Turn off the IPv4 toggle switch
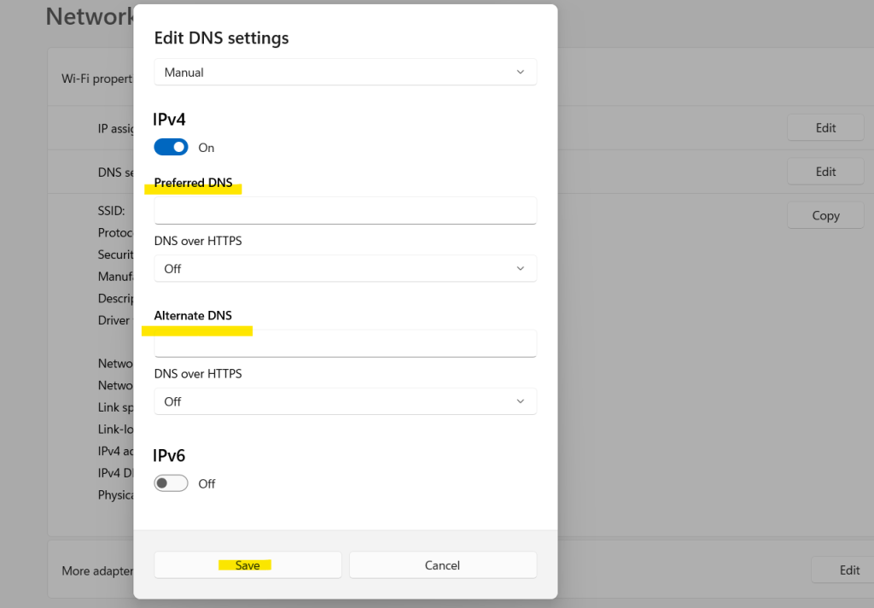The height and width of the screenshot is (608, 874). [x=171, y=148]
